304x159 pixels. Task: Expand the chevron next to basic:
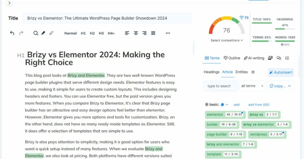[227, 105]
